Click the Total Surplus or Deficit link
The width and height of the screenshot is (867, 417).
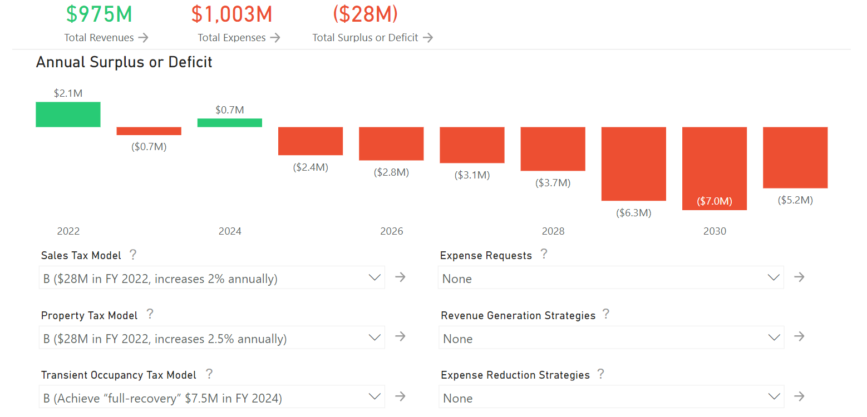[x=365, y=38]
